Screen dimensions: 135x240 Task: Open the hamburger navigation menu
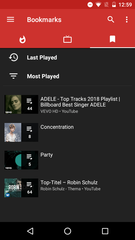(x=10, y=19)
